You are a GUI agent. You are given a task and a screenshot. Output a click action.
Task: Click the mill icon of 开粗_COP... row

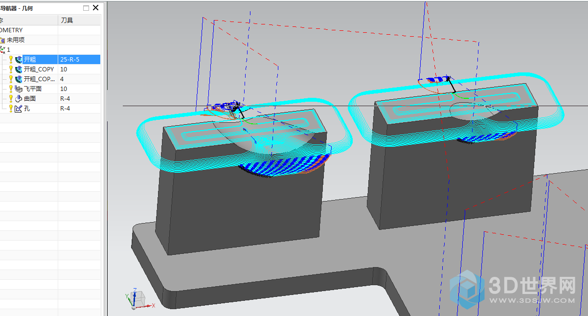19,79
